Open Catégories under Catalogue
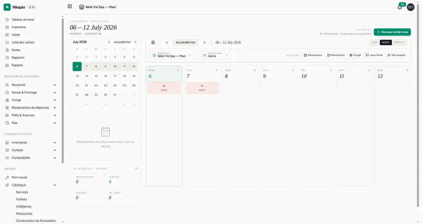423x224 pixels. tap(24, 207)
